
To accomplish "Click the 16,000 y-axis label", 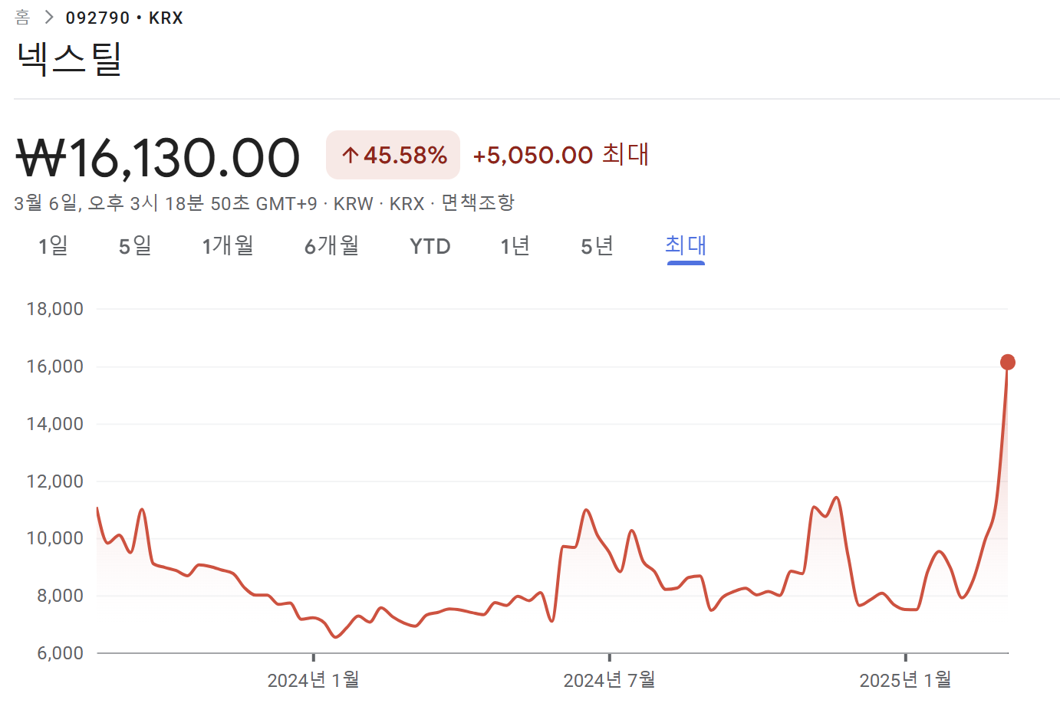I will 55,366.
